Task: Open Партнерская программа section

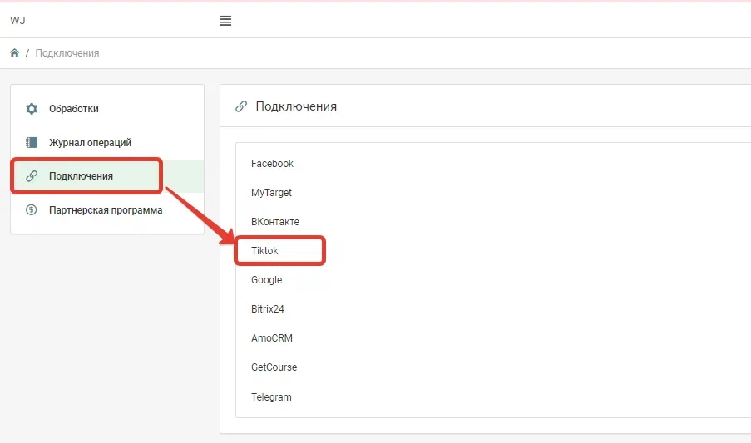Action: 107,210
